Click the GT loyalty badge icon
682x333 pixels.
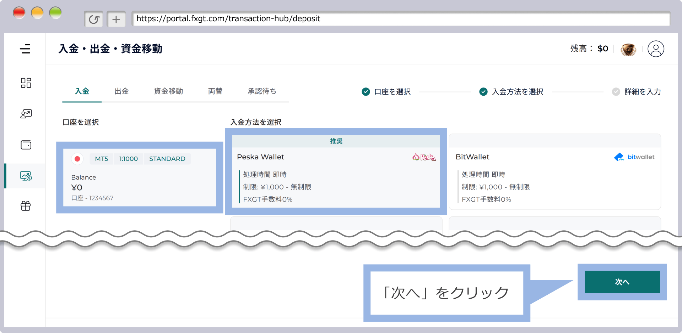tap(628, 49)
